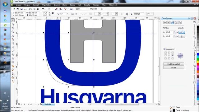Viewport: 199px width, 112px height.
Task: Open application launcher dropdown arrow
Action: (x=68, y=9)
